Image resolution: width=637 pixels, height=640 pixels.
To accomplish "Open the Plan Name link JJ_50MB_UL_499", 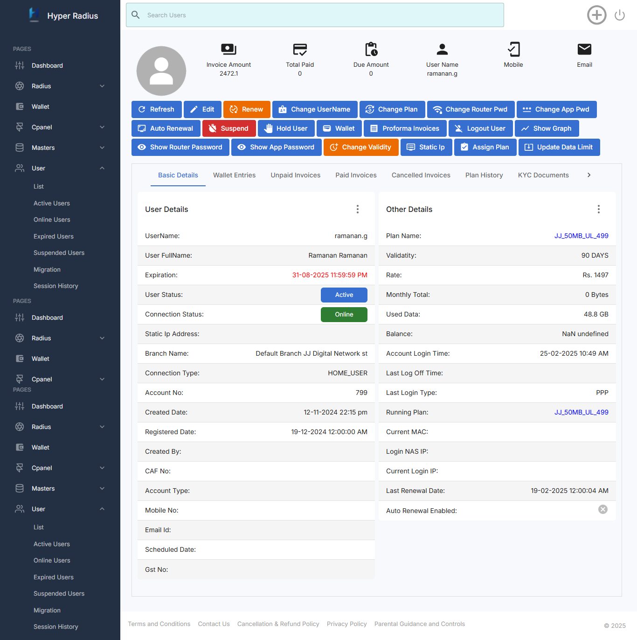I will [x=581, y=236].
